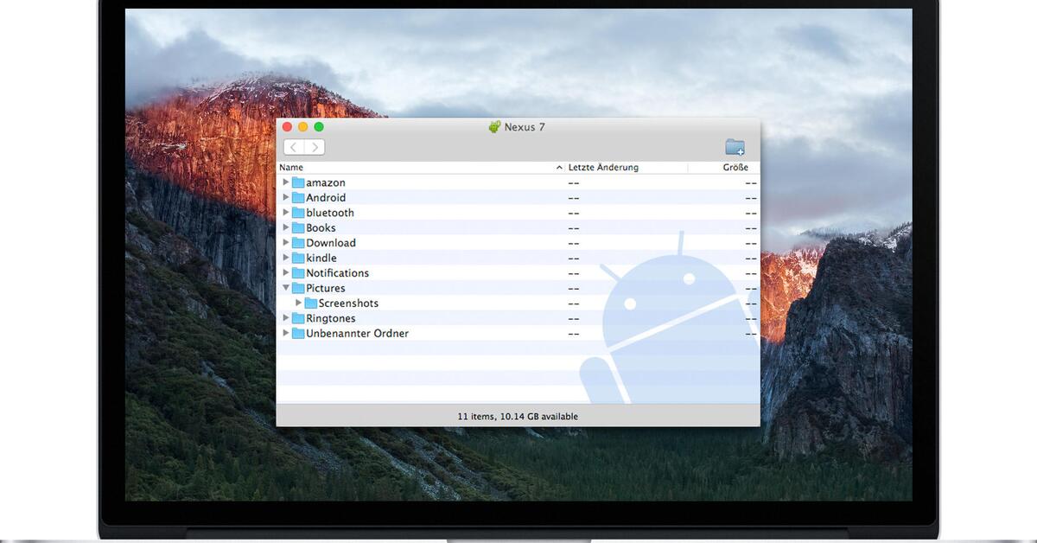Click the folder icon next to bluetooth
The height and width of the screenshot is (543, 1037).
(x=297, y=213)
